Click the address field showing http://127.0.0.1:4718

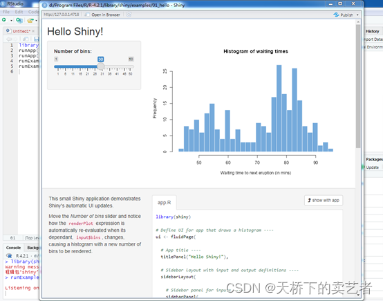pos(62,15)
